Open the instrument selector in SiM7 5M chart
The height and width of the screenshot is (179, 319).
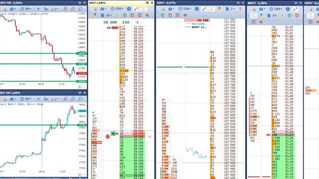pyautogui.click(x=4, y=99)
